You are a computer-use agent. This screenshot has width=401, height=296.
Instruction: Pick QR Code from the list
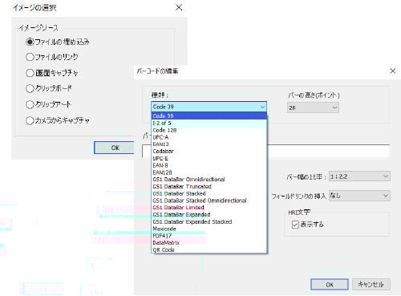[x=209, y=249]
